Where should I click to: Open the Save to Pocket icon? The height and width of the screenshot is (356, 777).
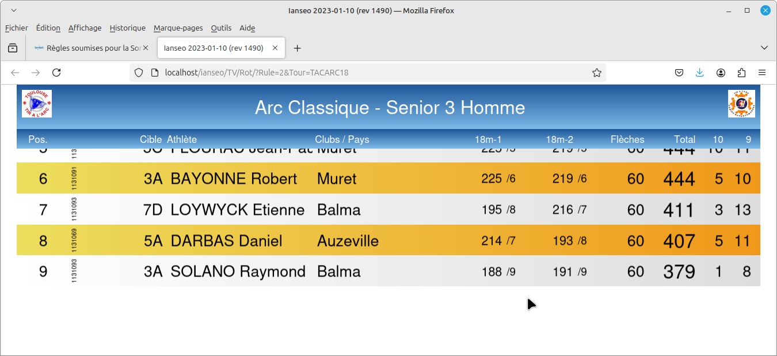[x=679, y=73]
